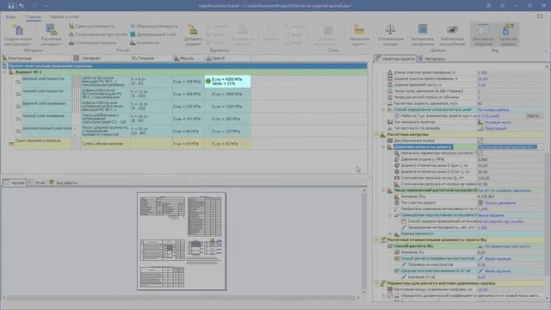Viewport: 551px width, 310px height.
Task: Toggle the dynamic coefficient checkbox at bottom
Action: click(x=390, y=296)
